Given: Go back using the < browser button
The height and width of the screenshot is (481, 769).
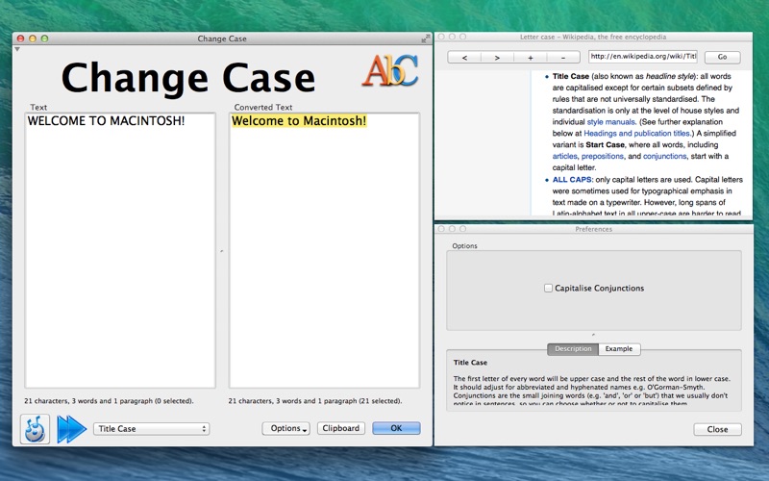Looking at the screenshot, I should coord(464,58).
